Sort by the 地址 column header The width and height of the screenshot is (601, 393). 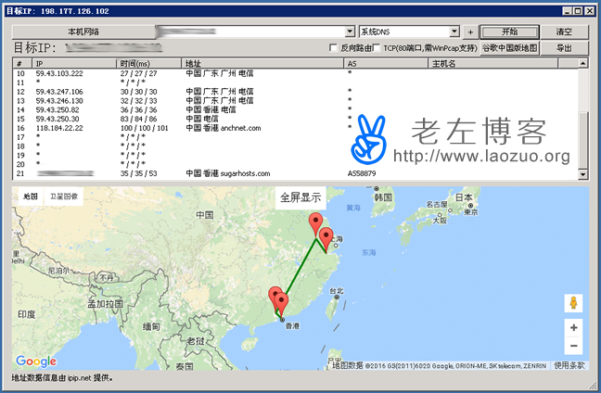262,64
